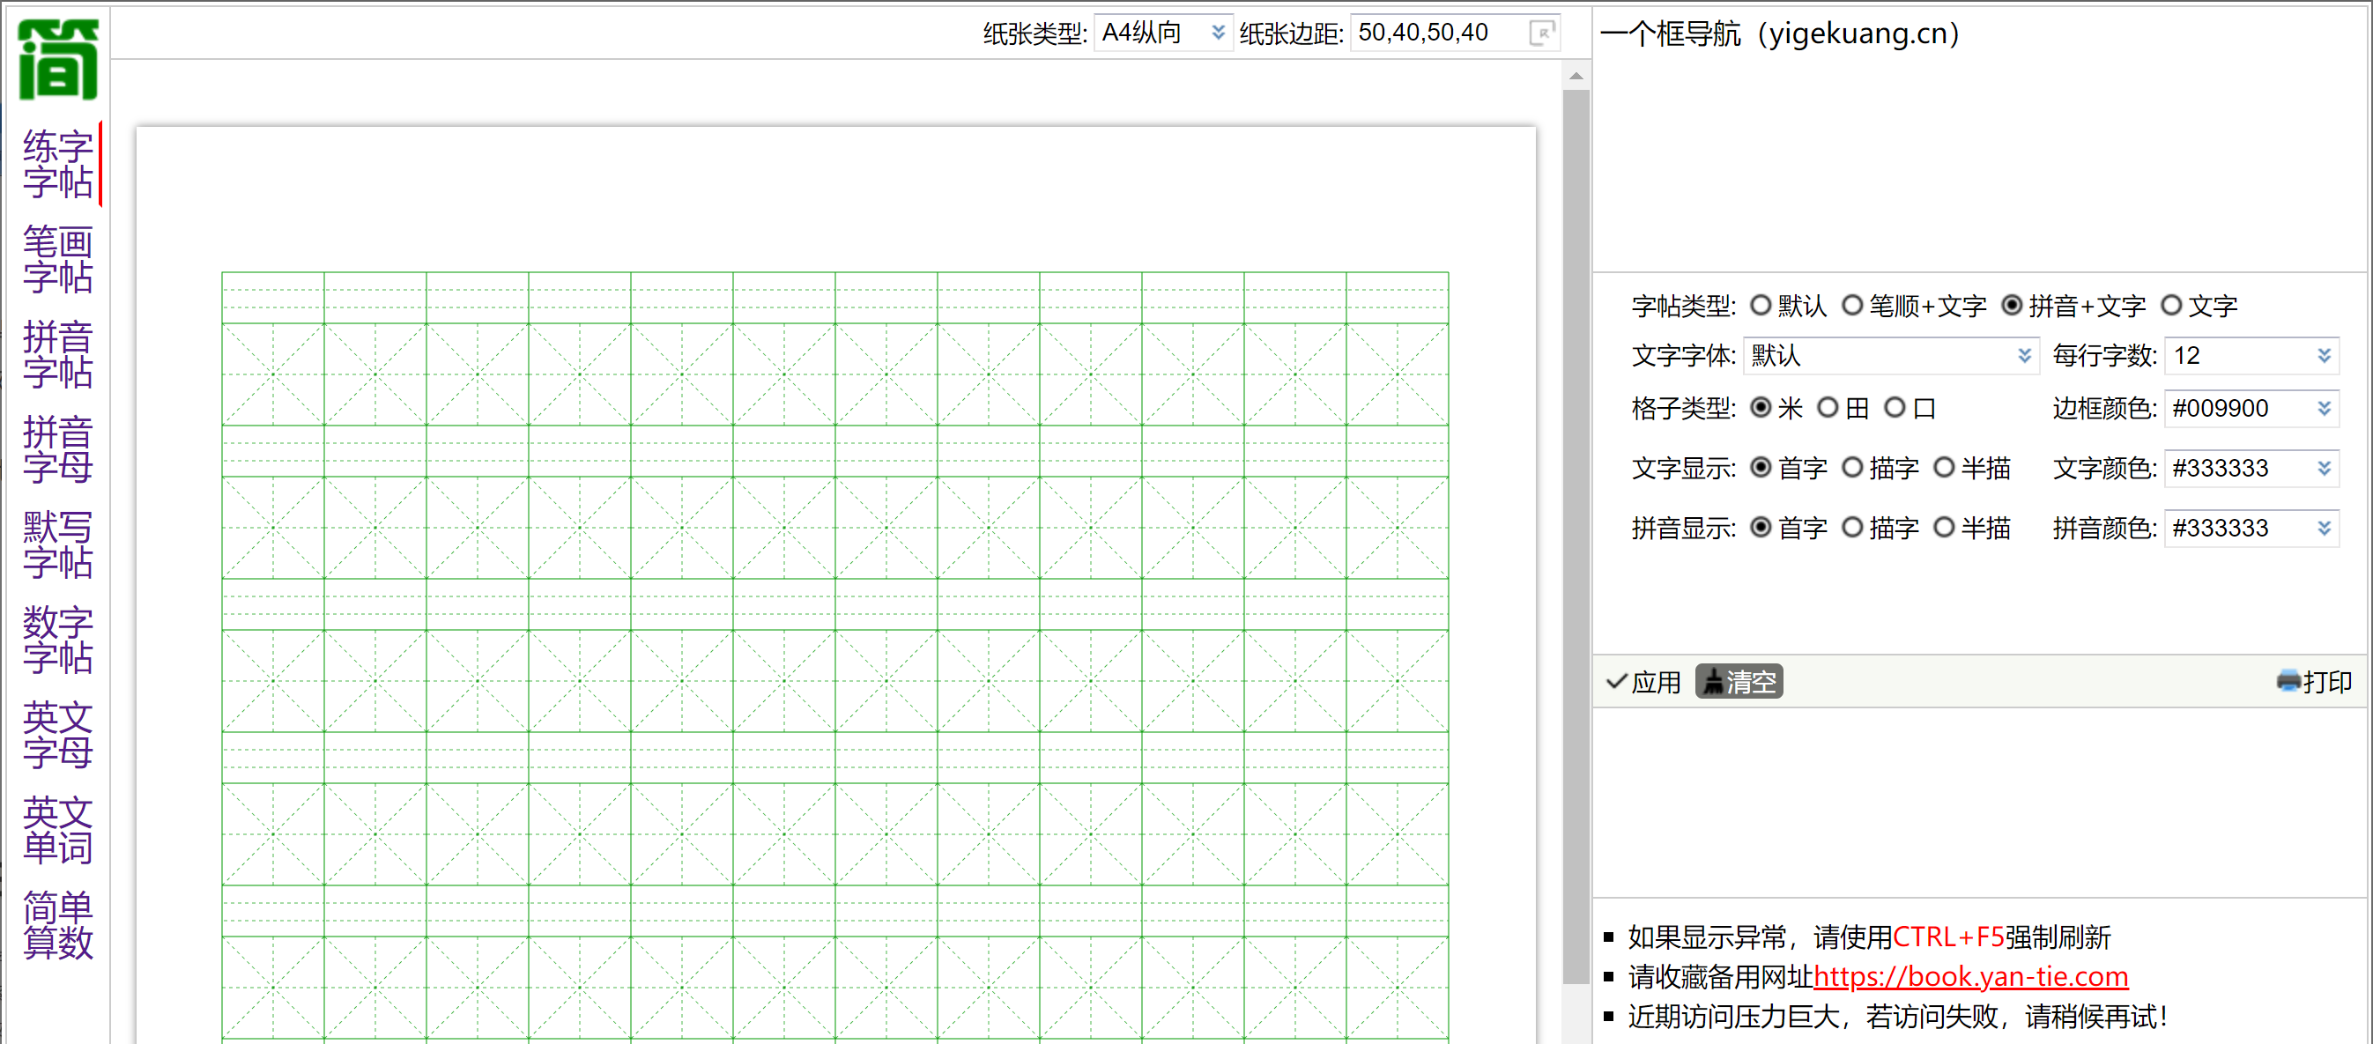Click the 一个框导航 (yigekuang.cn) heading
The image size is (2373, 1044).
click(x=1779, y=34)
